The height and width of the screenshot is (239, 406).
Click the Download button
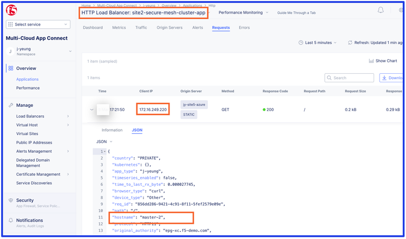[x=391, y=77]
